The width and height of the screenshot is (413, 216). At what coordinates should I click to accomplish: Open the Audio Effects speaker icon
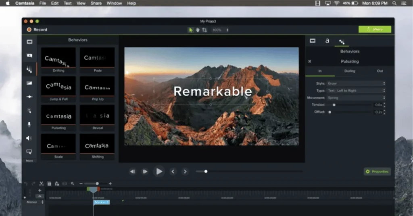pos(29,138)
